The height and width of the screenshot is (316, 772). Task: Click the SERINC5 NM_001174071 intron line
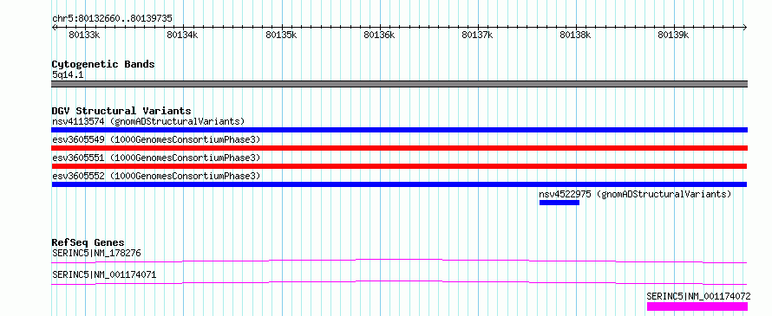tap(399, 282)
